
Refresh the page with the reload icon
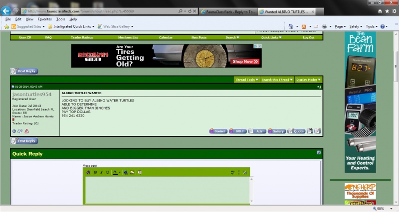click(x=190, y=11)
